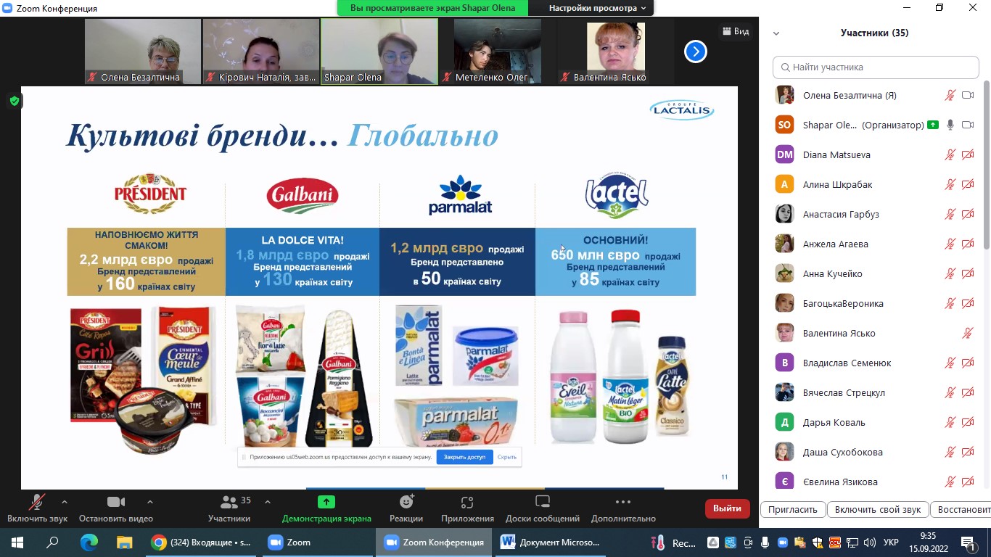Open File Explorer from the taskbar

tap(125, 542)
